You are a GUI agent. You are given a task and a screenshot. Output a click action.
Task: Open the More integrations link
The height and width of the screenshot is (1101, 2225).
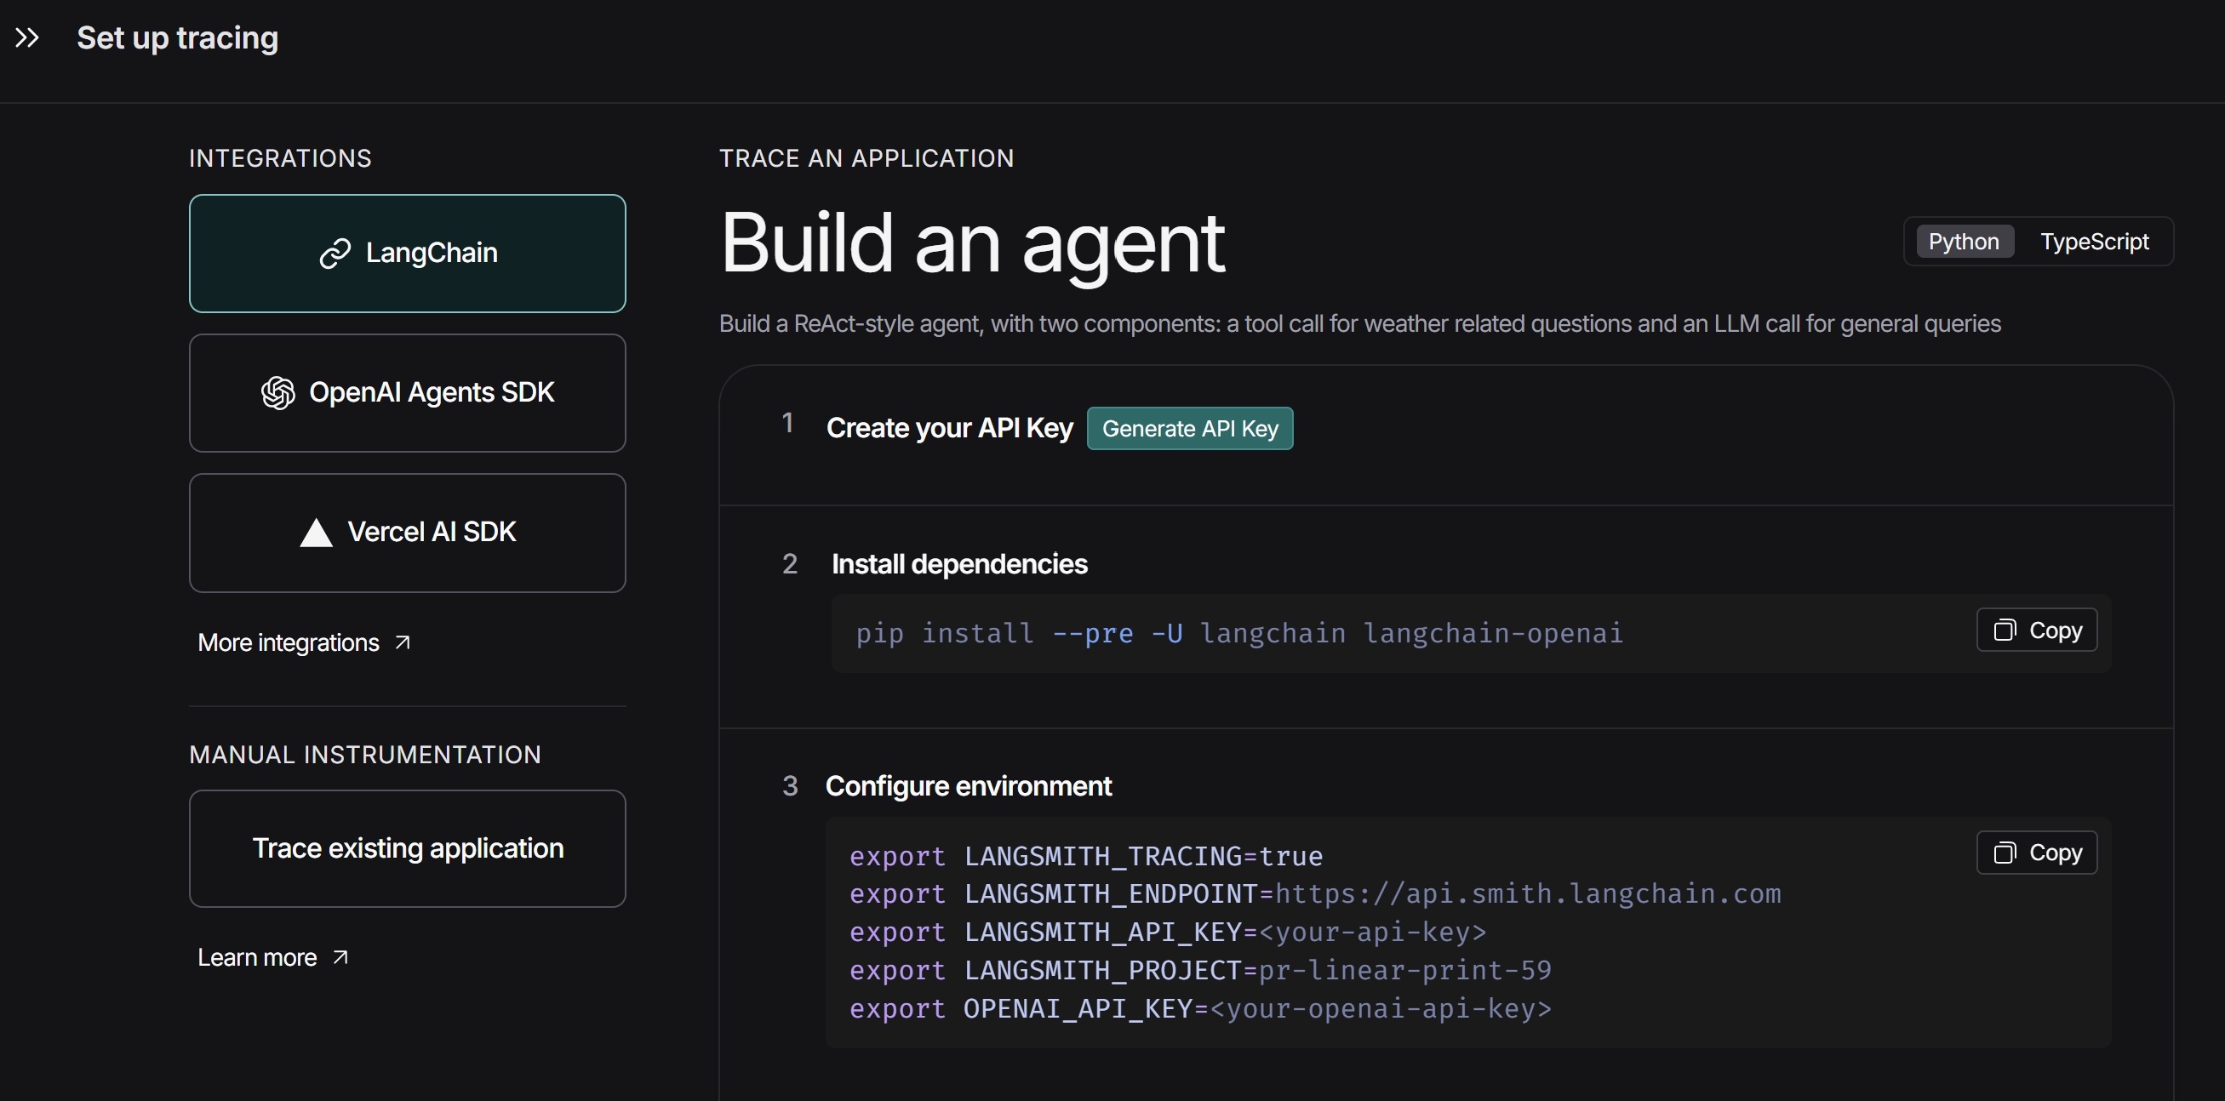point(289,642)
